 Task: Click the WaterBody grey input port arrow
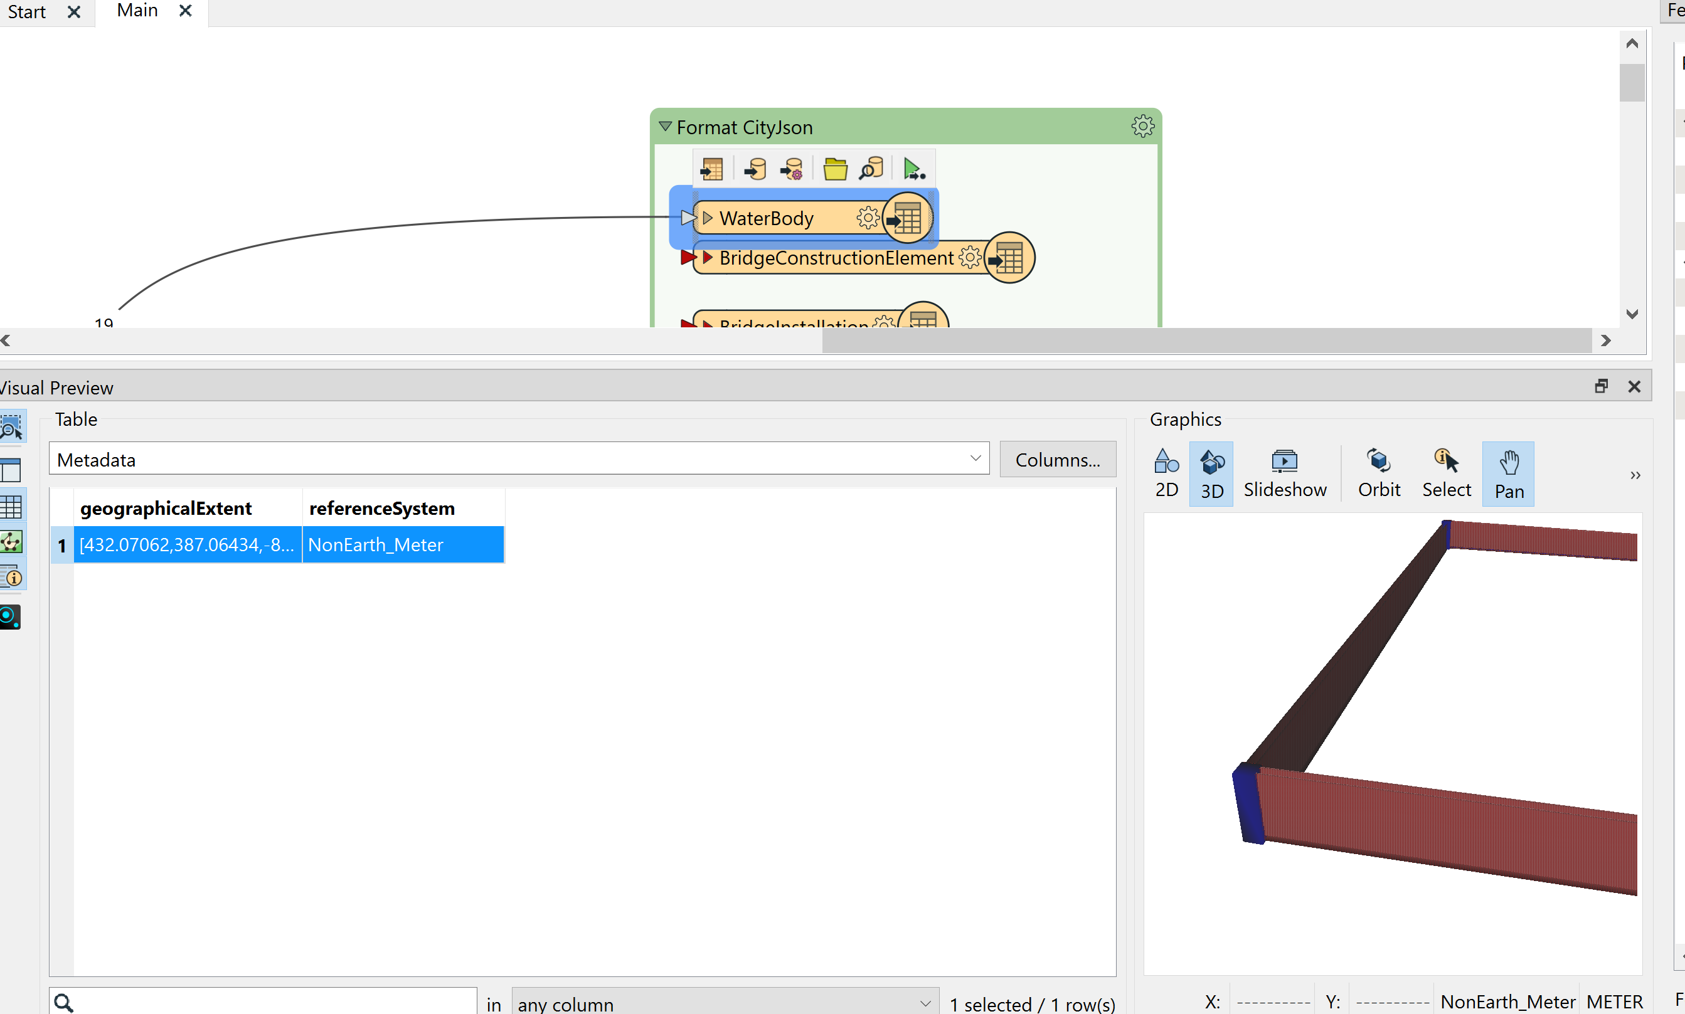pos(688,218)
